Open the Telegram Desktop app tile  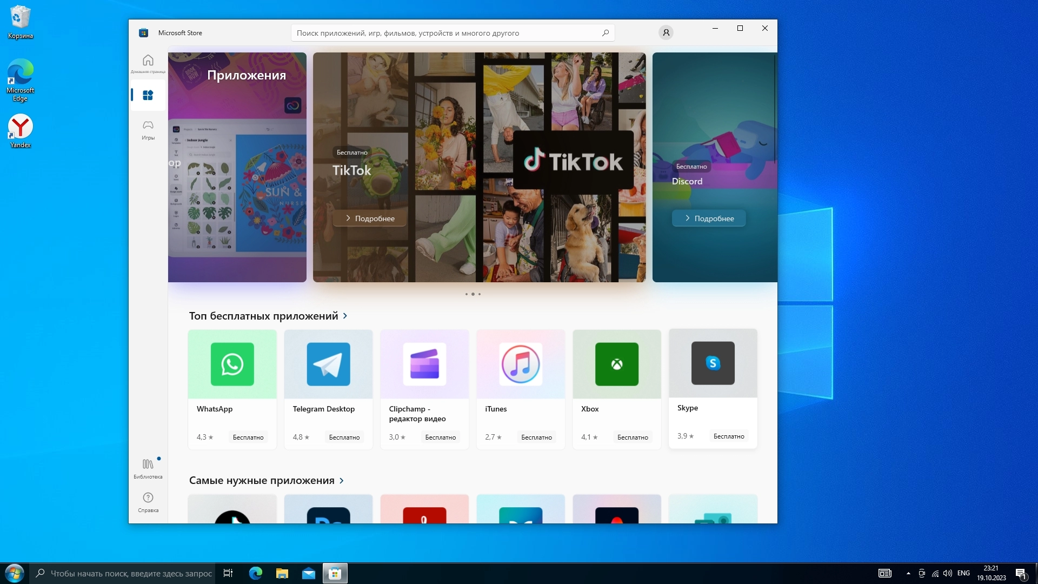[x=328, y=389]
